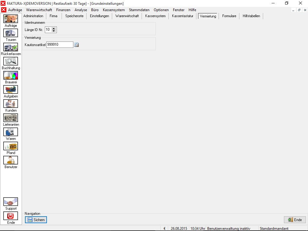Open the Brauerei sidebar icon

[x=11, y=75]
